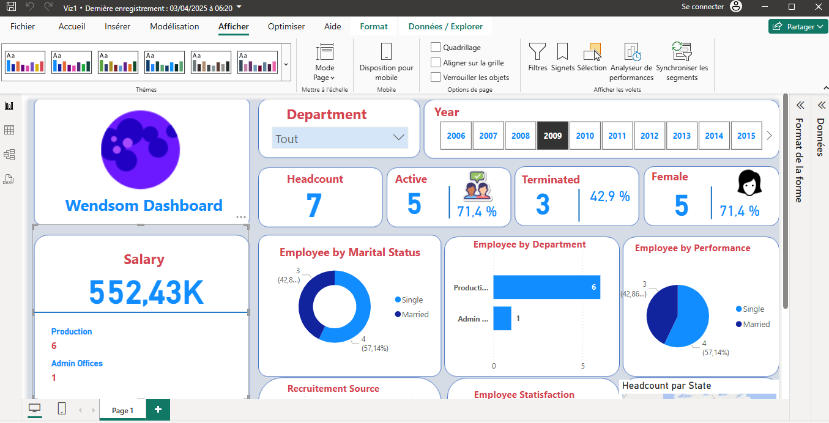Enable the Quadrillage checkbox
The width and height of the screenshot is (829, 423).
[x=434, y=47]
